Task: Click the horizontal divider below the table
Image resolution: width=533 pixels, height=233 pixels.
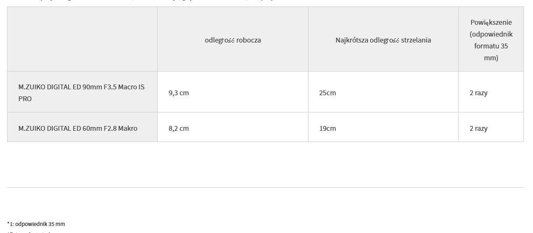Action: pos(265,187)
